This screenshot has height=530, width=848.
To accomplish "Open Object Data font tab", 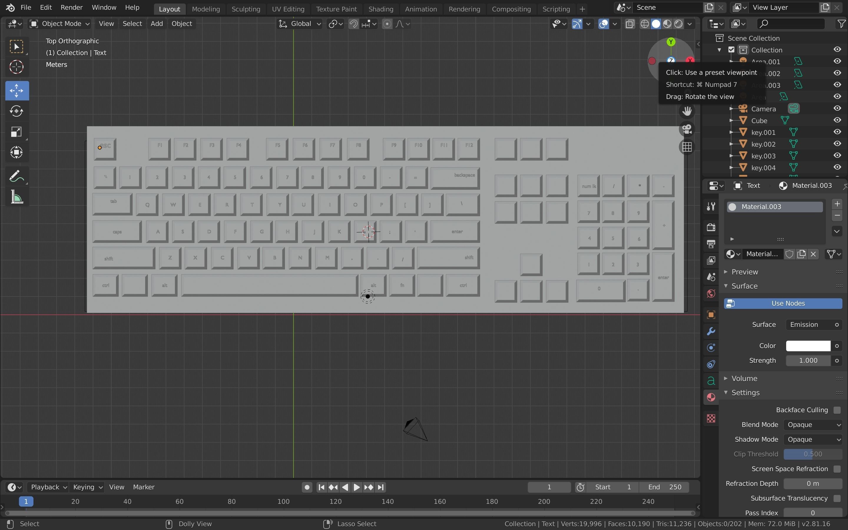I will [711, 381].
